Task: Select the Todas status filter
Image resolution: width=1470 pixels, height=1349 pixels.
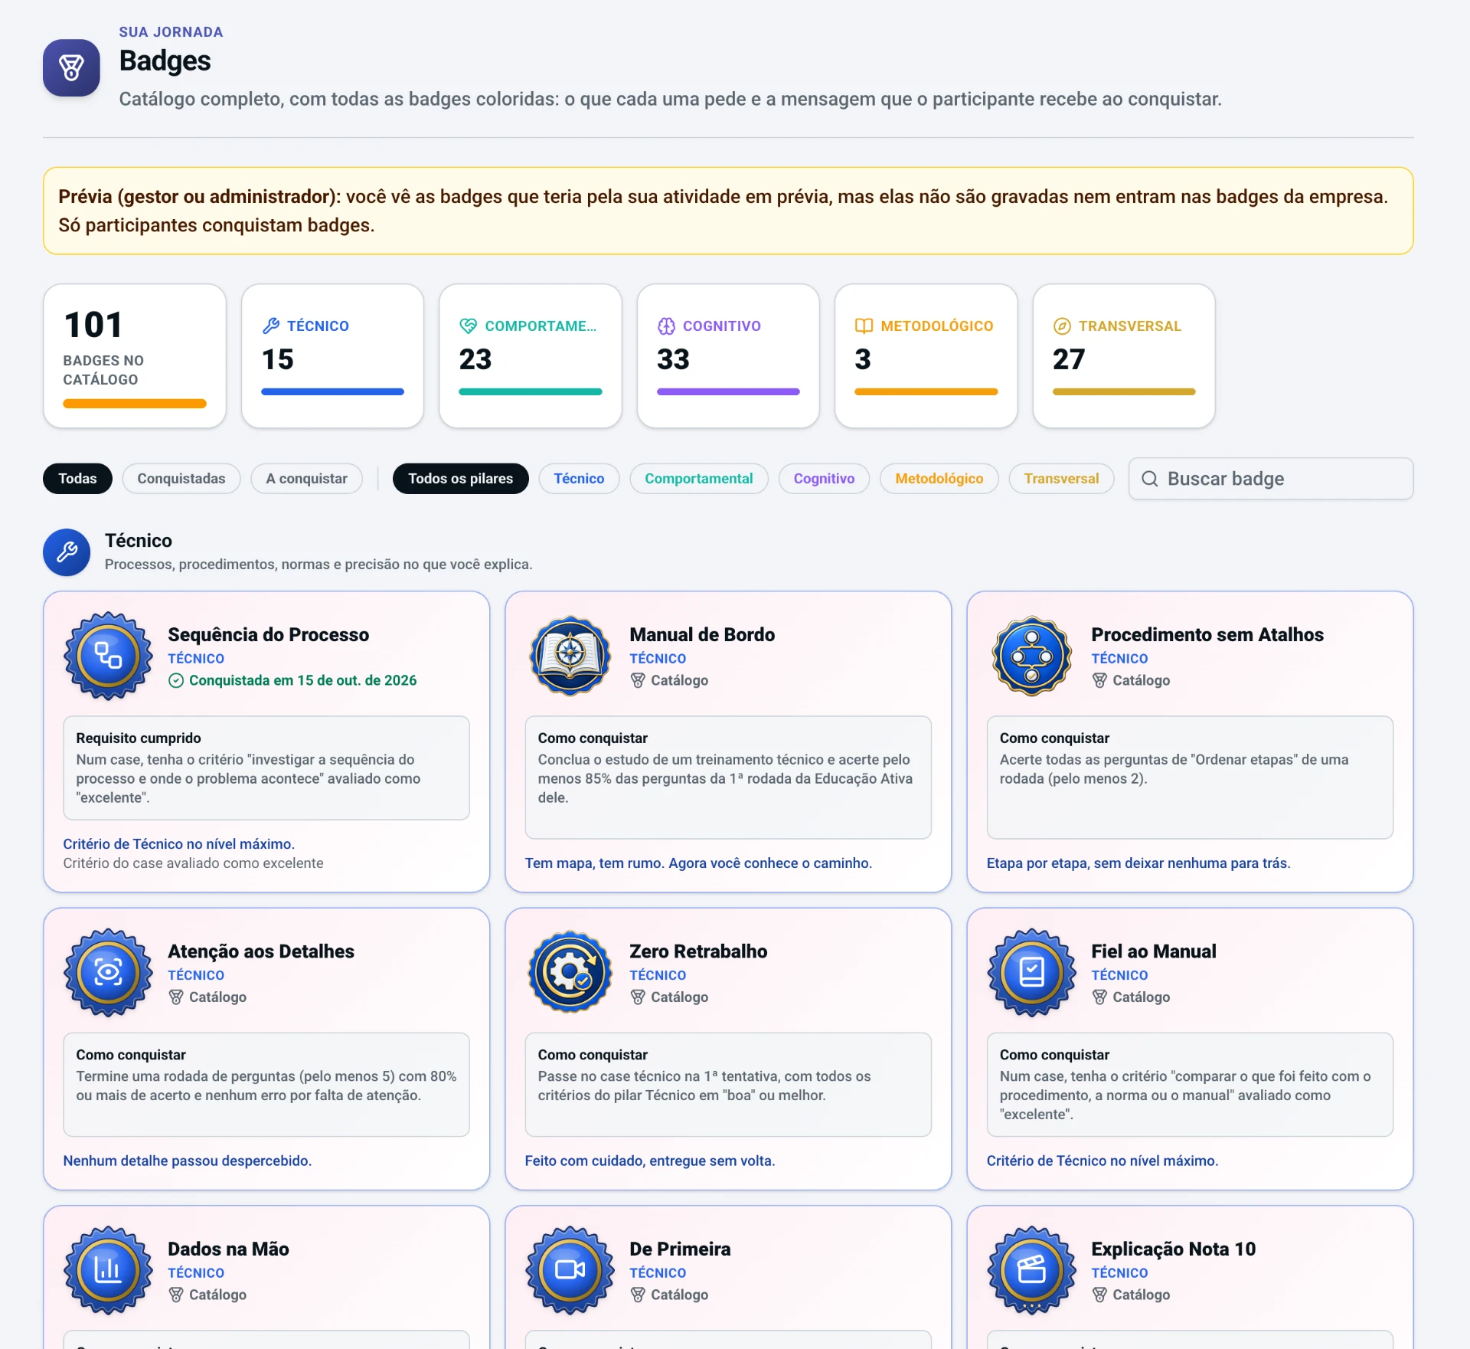Action: coord(77,479)
